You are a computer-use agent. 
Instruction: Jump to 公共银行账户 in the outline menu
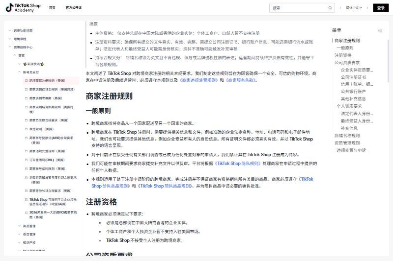(353, 92)
